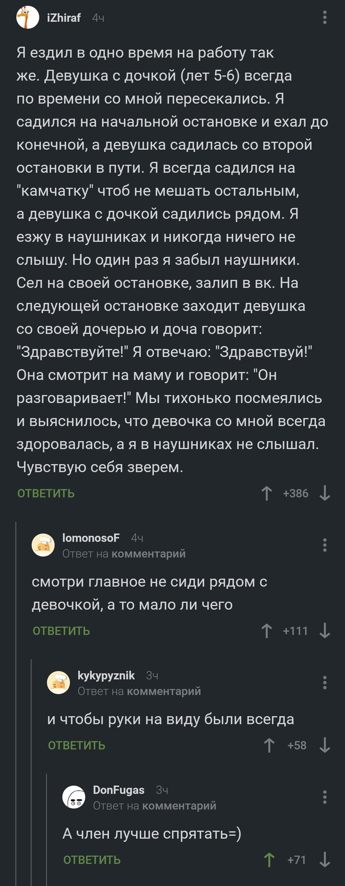
Task: Upvote kykypyznik's comment
Action: 270,745
